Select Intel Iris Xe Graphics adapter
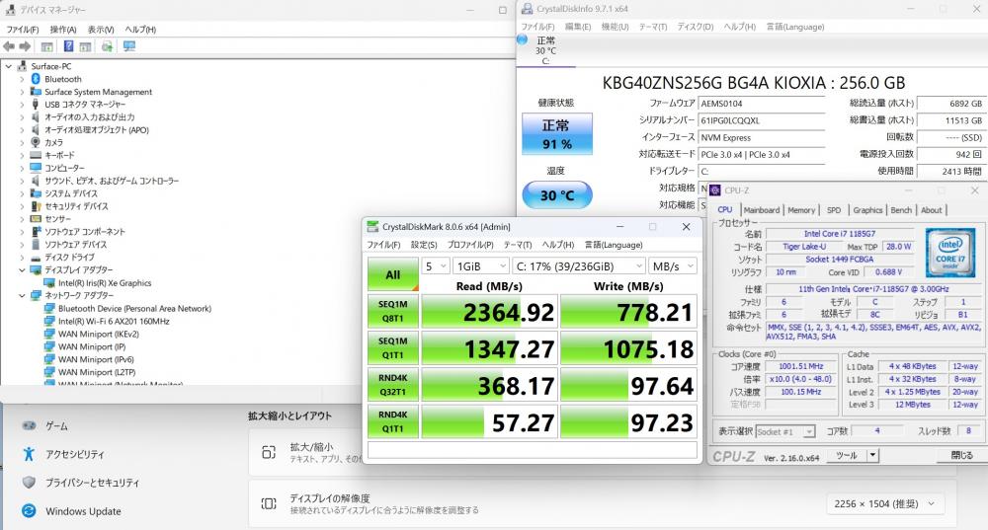This screenshot has height=530, width=988. tap(104, 282)
